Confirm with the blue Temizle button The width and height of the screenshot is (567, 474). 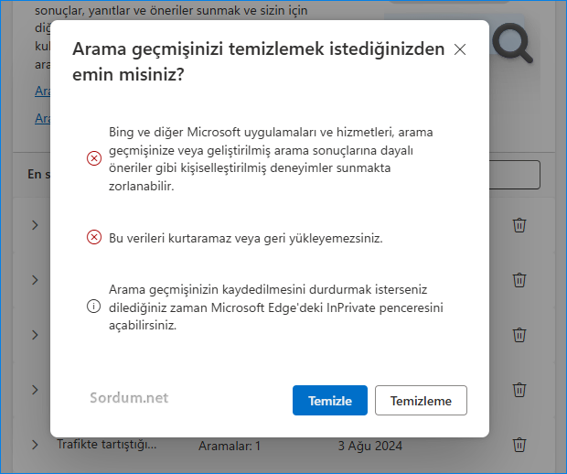coord(330,400)
